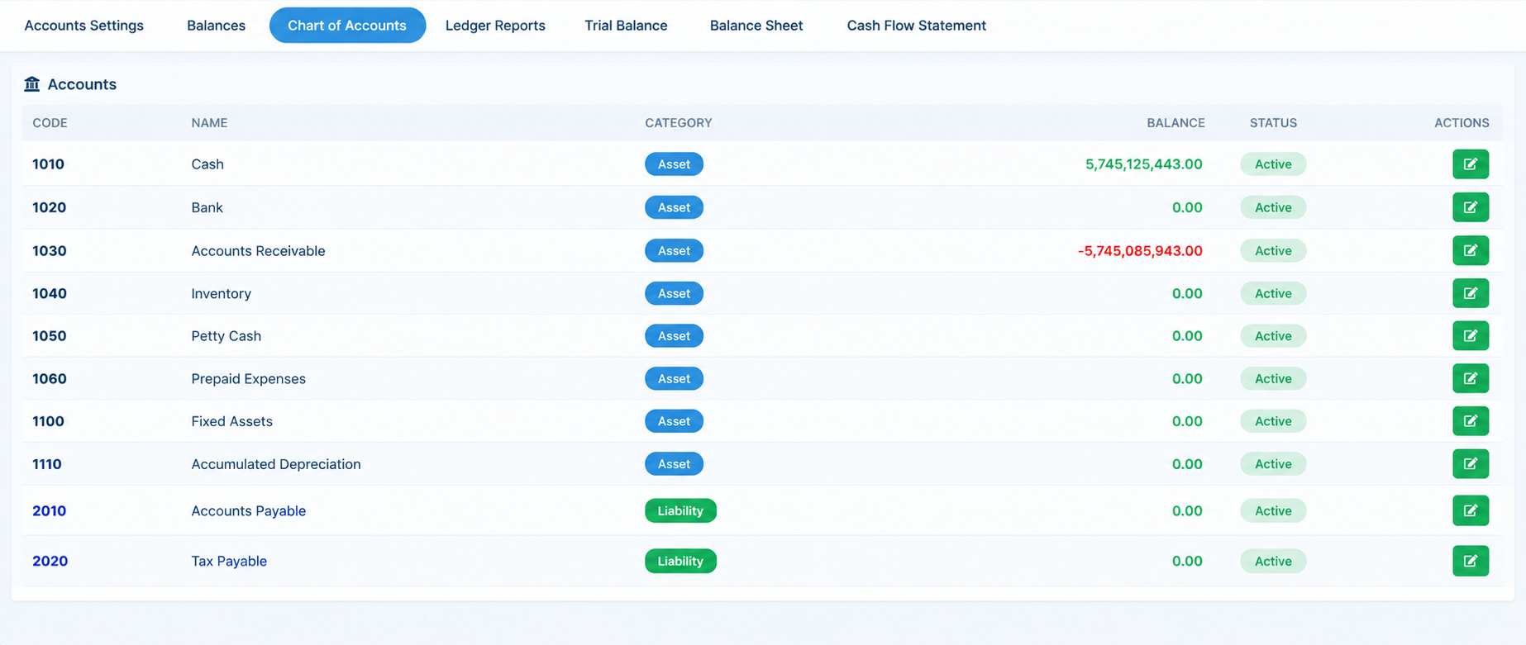The image size is (1526, 645).
Task: Click the NAME column header
Action: coord(209,123)
